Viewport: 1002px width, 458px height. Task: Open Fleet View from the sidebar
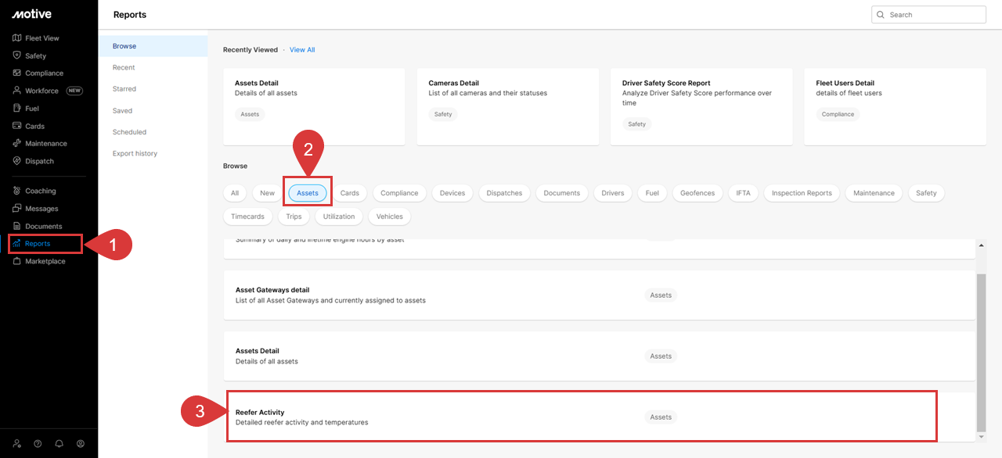coord(41,38)
